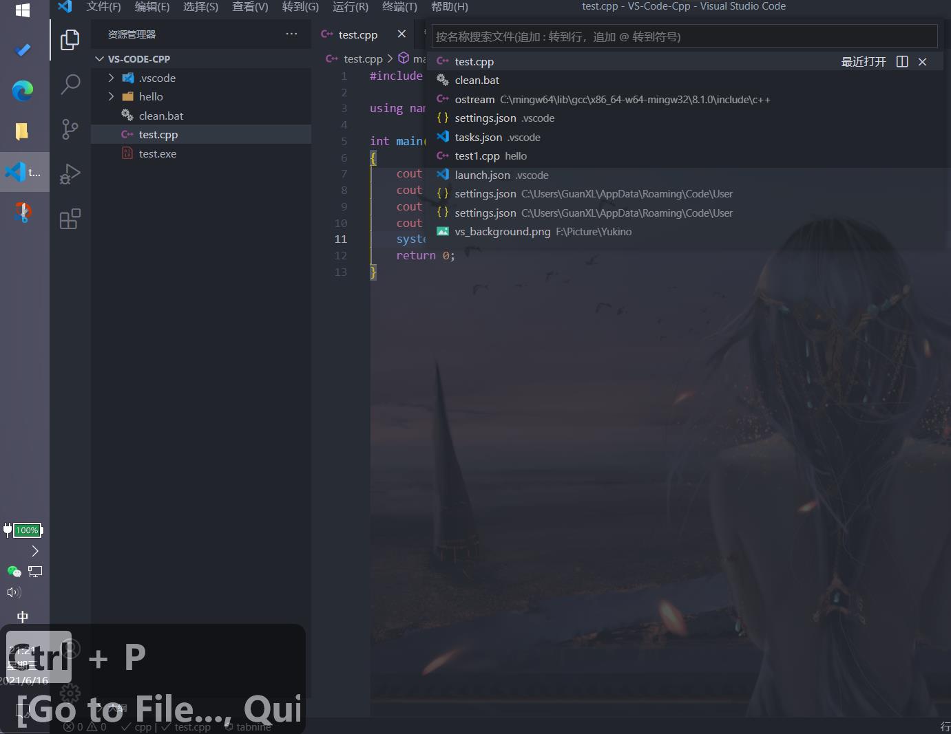Click line number 11 in the gutter

tap(341, 239)
